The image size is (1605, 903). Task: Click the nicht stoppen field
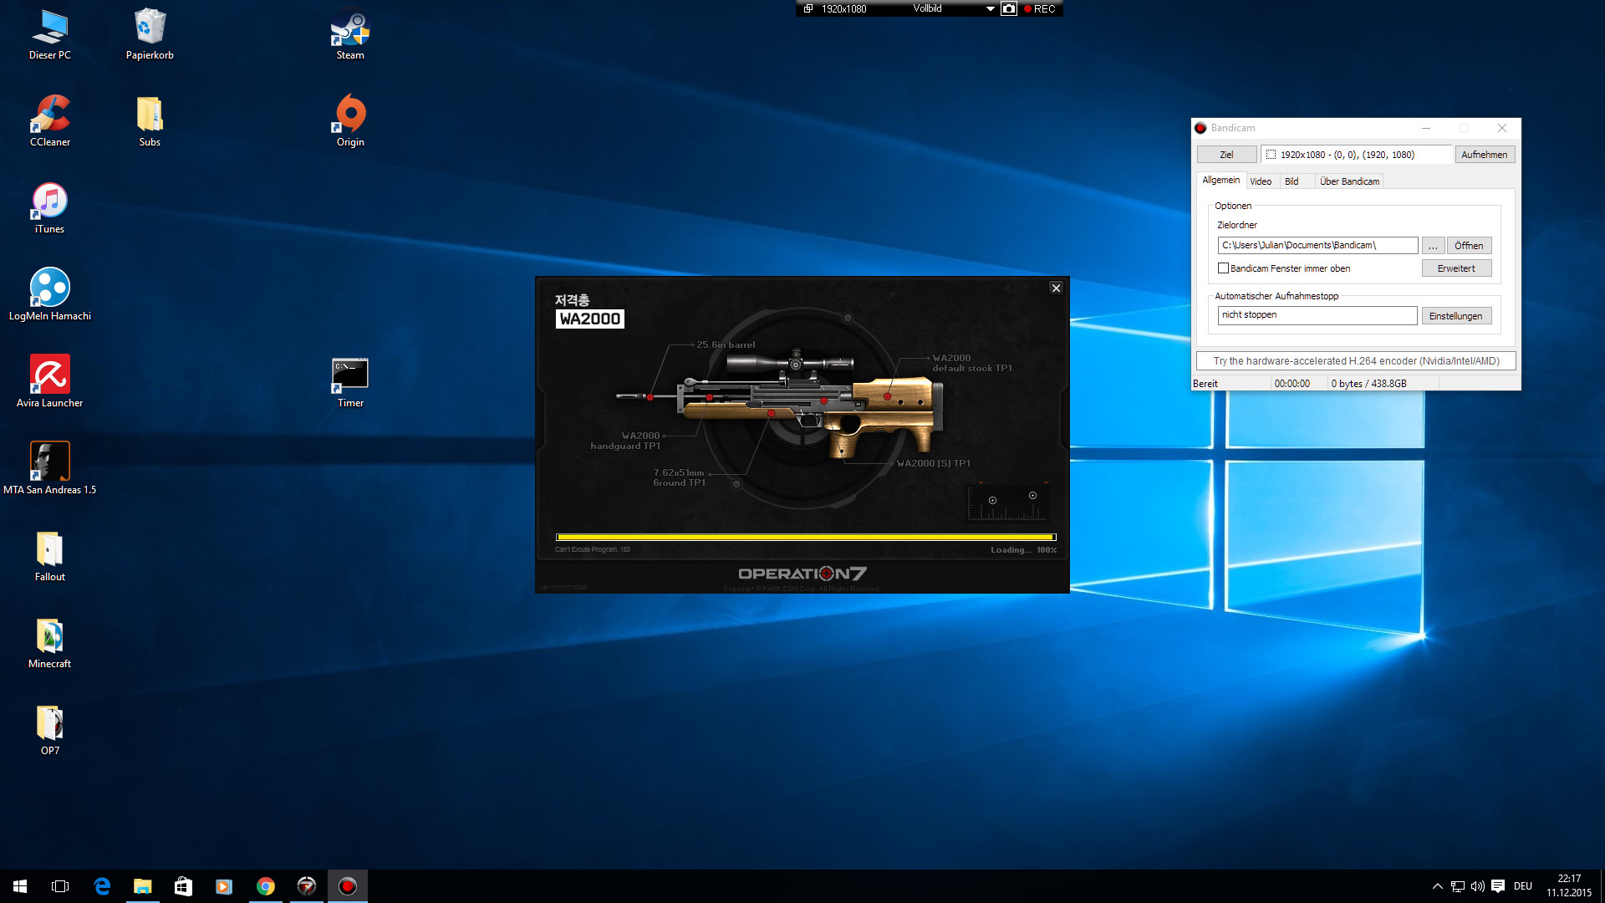pyautogui.click(x=1317, y=315)
